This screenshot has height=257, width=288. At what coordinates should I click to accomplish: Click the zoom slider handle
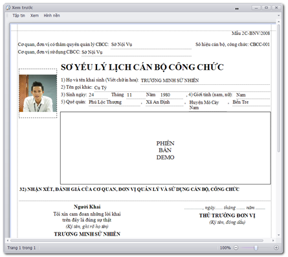256,247
